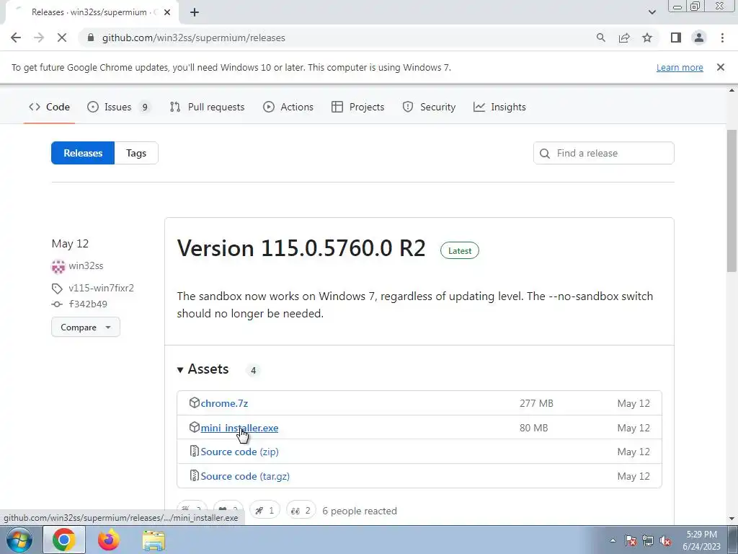738x554 pixels.
Task: Open the Windows Start menu
Action: point(19,540)
